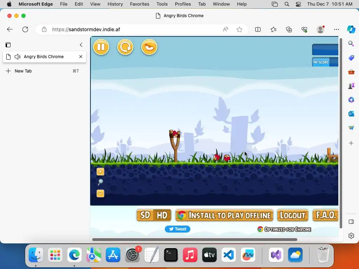Click the Optimized for Chrome badge

pyautogui.click(x=284, y=229)
